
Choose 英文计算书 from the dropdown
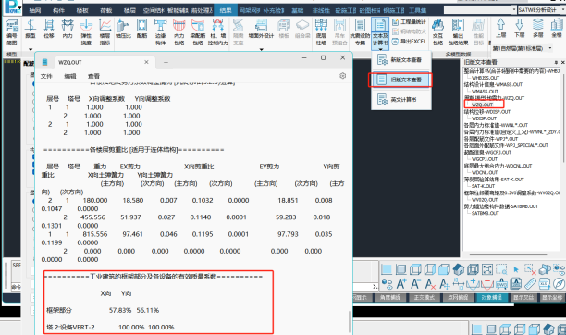point(400,99)
